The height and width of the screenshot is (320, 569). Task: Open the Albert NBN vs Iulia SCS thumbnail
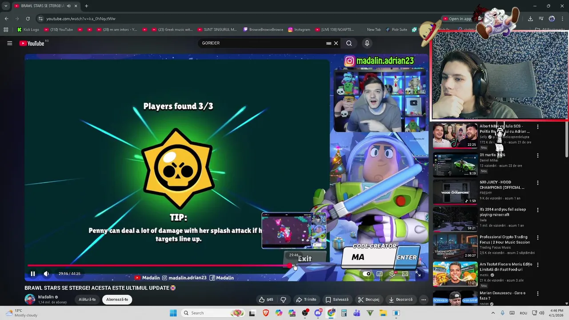coord(455,136)
